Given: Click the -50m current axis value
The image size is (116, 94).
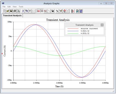Looking at the screenshot, I should coord(10,66).
